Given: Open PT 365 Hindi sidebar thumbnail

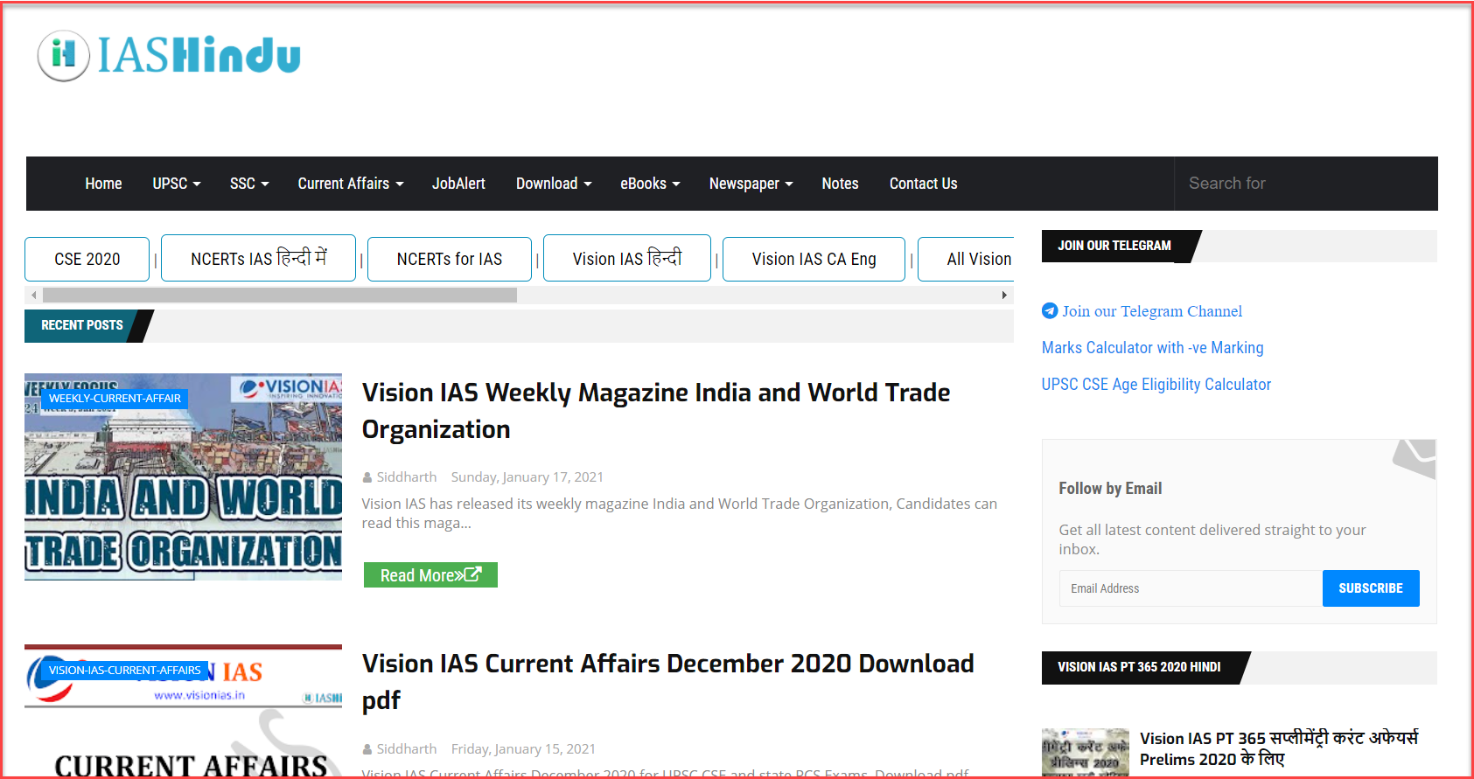Looking at the screenshot, I should point(1086,752).
